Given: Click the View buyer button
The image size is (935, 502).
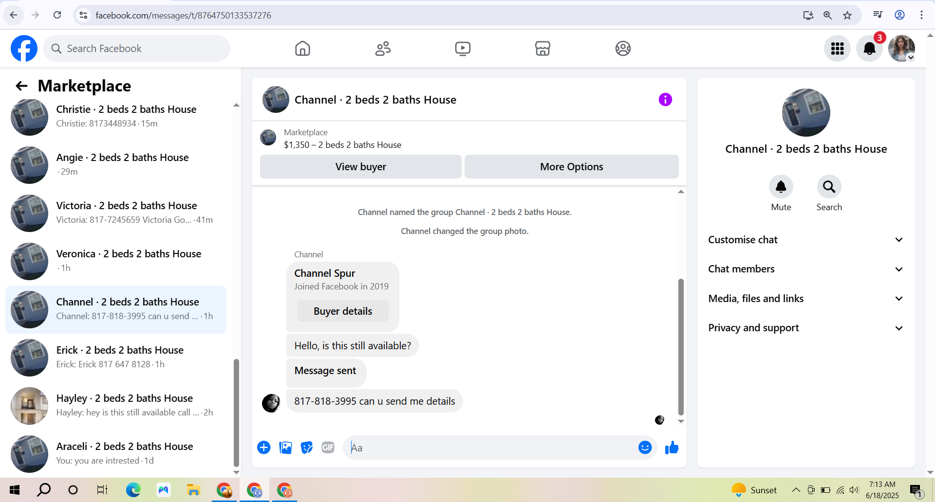Looking at the screenshot, I should tap(360, 167).
